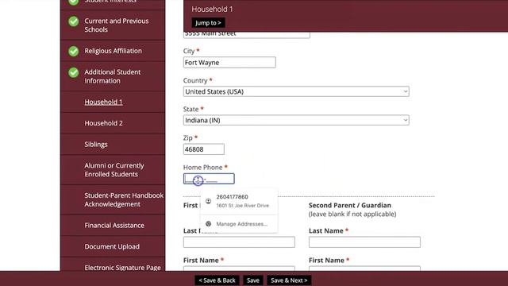Screen dimensions: 508x286
Task: Click the street address input field
Action: click(247, 35)
